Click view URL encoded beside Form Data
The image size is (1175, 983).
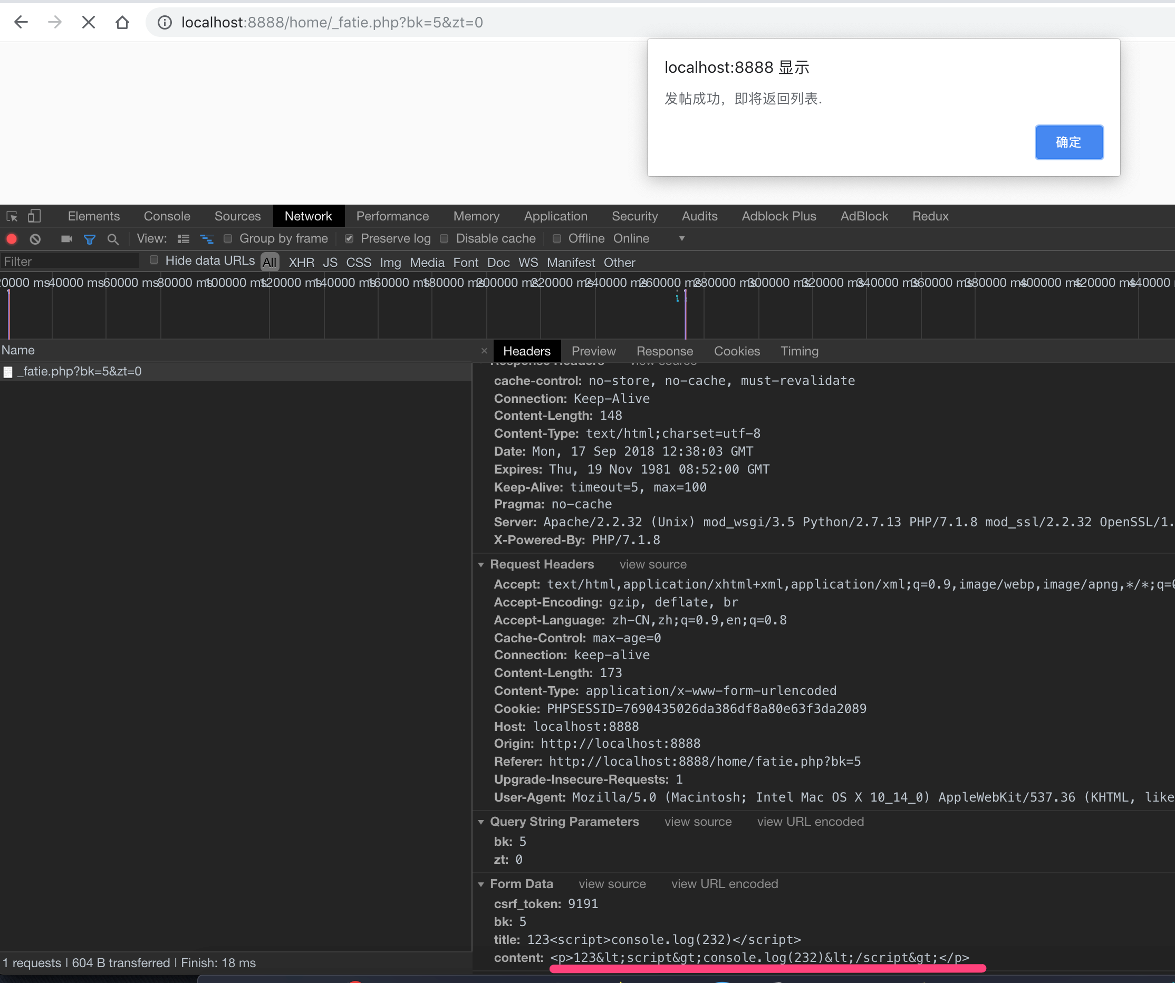724,884
